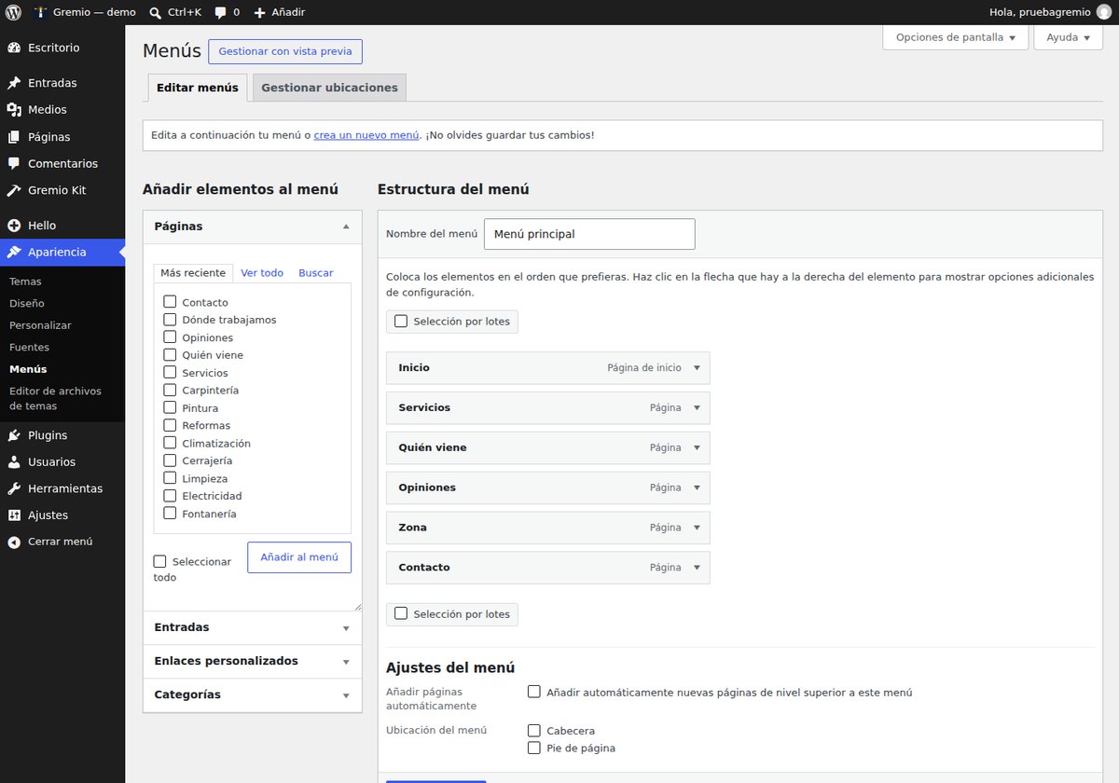Collapse the Páginas accordion panel
Viewport: 1119px width, 783px height.
pos(346,227)
